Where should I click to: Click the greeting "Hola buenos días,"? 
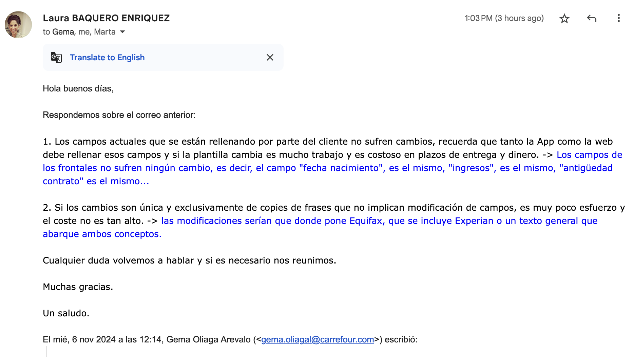click(x=78, y=88)
